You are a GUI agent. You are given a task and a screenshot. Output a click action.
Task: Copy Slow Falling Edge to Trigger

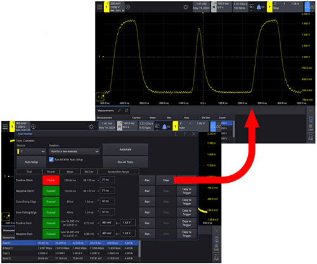point(186,213)
